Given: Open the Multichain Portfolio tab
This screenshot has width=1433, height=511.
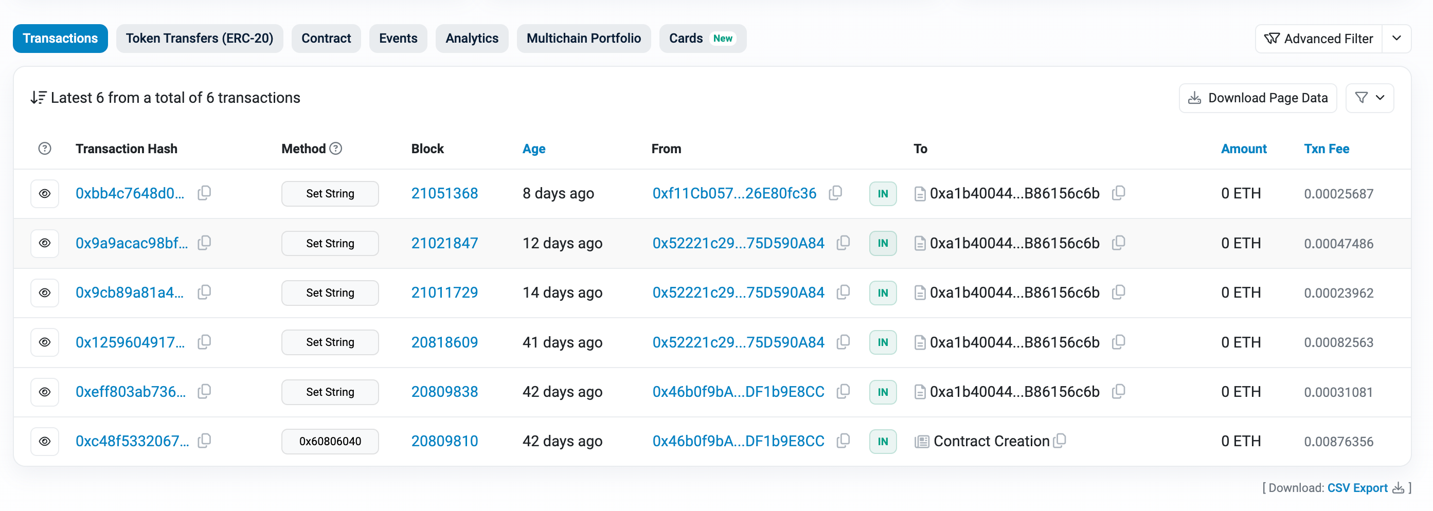Looking at the screenshot, I should pos(584,39).
